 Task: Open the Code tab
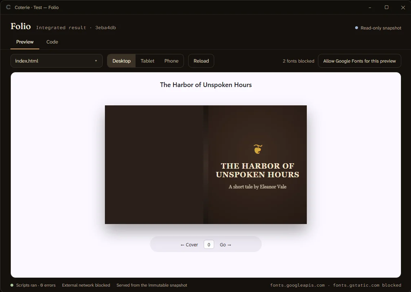tap(52, 42)
